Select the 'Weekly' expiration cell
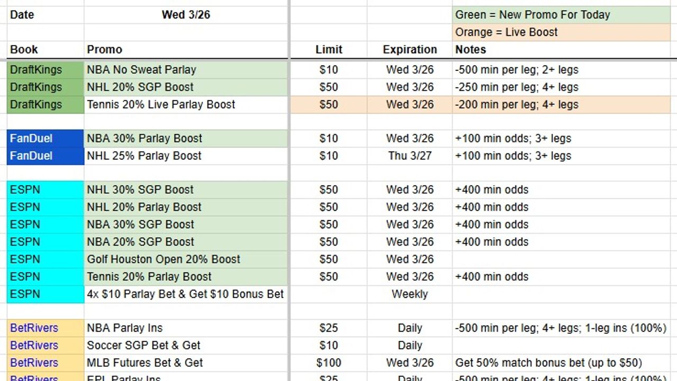The height and width of the screenshot is (381, 677). 410,294
